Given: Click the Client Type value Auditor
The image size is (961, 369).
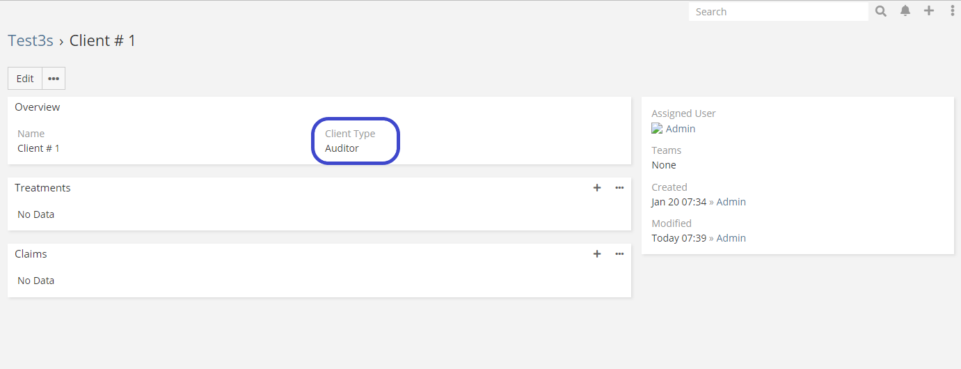Looking at the screenshot, I should pyautogui.click(x=342, y=148).
